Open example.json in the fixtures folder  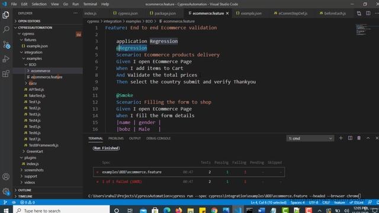(37, 46)
